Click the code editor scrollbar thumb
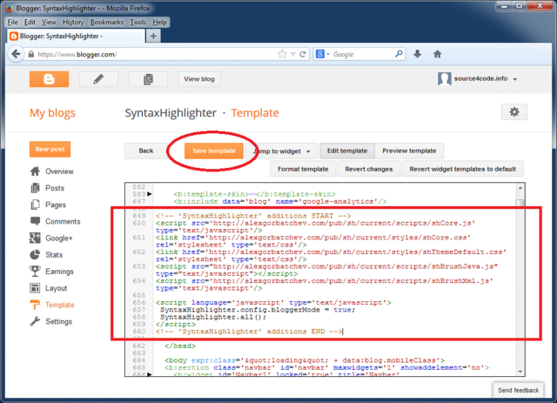Screen dimensions: 557x403 [x=520, y=203]
